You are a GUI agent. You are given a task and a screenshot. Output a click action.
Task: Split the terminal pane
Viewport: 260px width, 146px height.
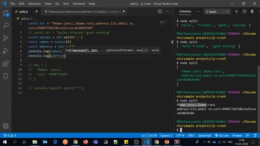(x=245, y=11)
